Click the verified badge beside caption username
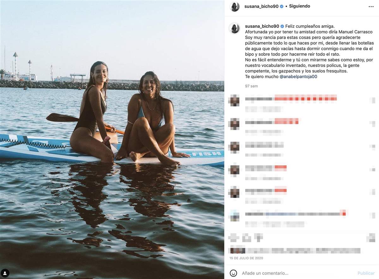The image size is (379, 279). click(x=282, y=27)
